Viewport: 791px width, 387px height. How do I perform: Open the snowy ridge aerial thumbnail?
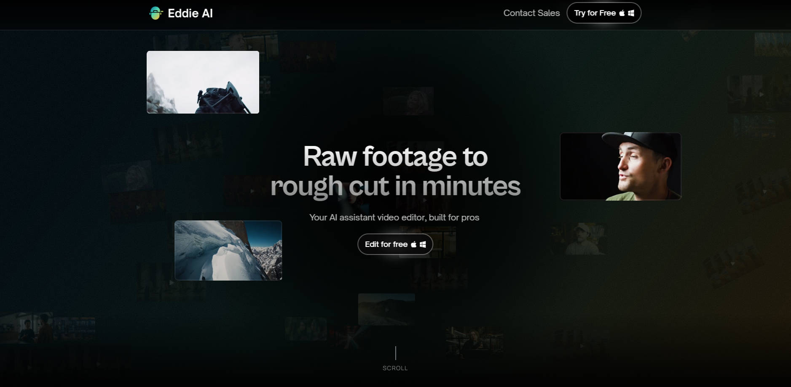[x=228, y=250]
